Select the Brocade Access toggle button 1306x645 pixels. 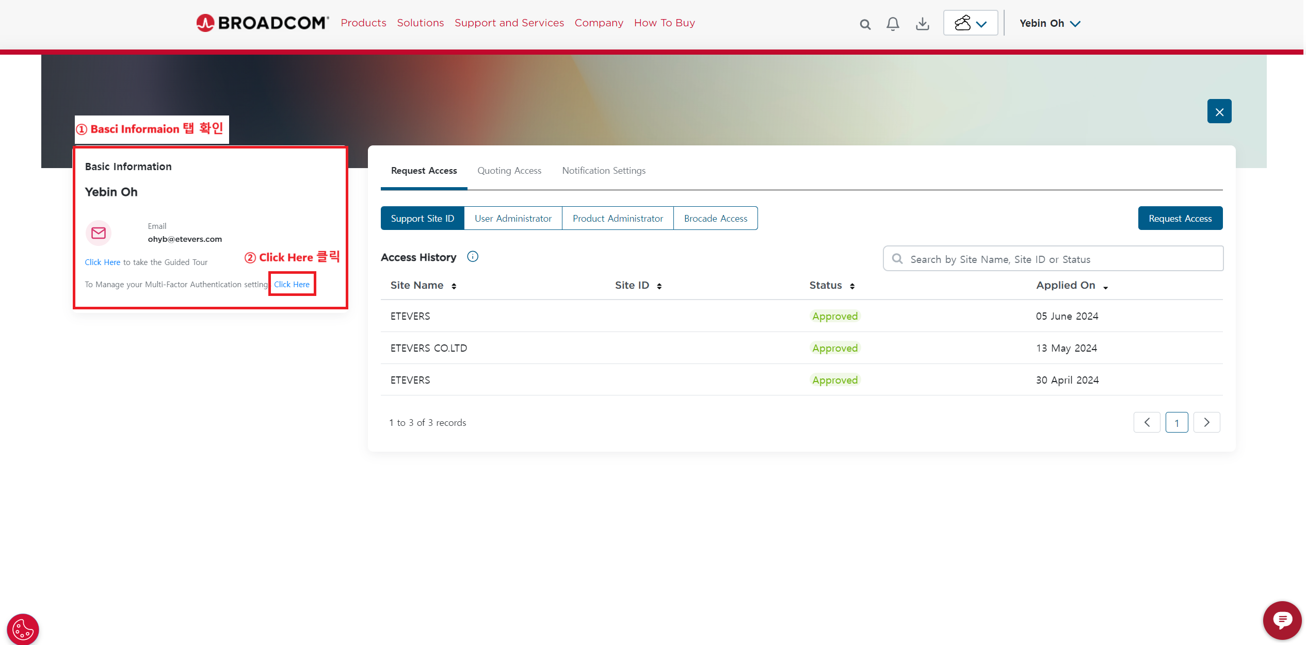715,219
